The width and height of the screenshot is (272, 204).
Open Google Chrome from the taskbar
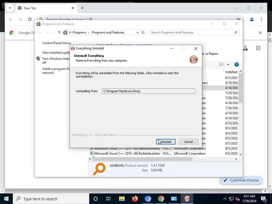(161, 199)
